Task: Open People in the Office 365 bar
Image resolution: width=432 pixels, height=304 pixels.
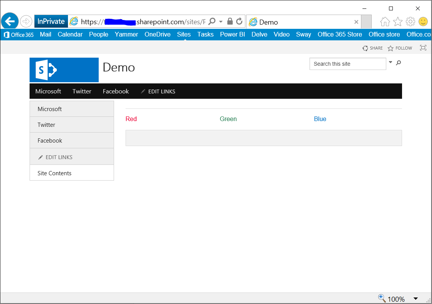Action: [x=99, y=35]
